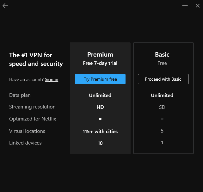The height and width of the screenshot is (192, 203).
Task: Click the SD streaming resolution value
Action: [162, 107]
